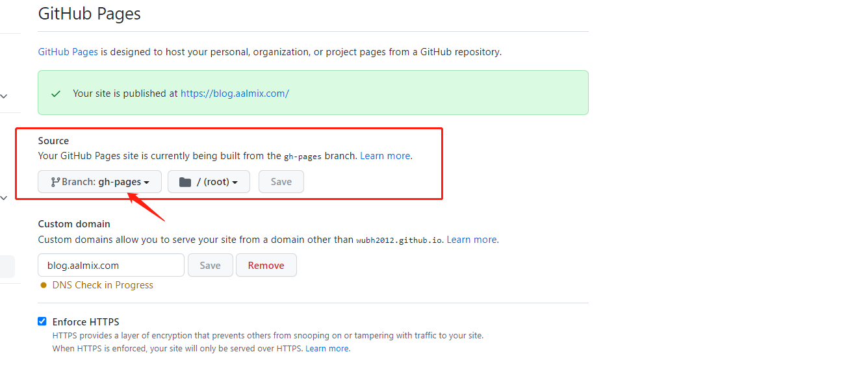846x365 pixels.
Task: Click the git branch icon in Source
Action: pyautogui.click(x=55, y=182)
